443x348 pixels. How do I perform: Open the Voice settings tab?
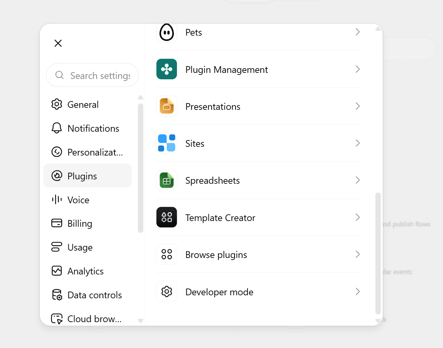point(88,200)
